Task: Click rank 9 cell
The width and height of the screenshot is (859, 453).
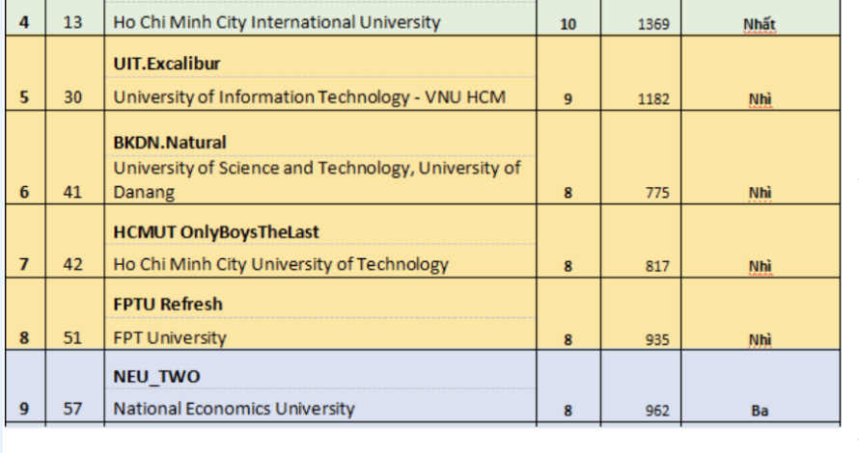Action: pyautogui.click(x=24, y=409)
